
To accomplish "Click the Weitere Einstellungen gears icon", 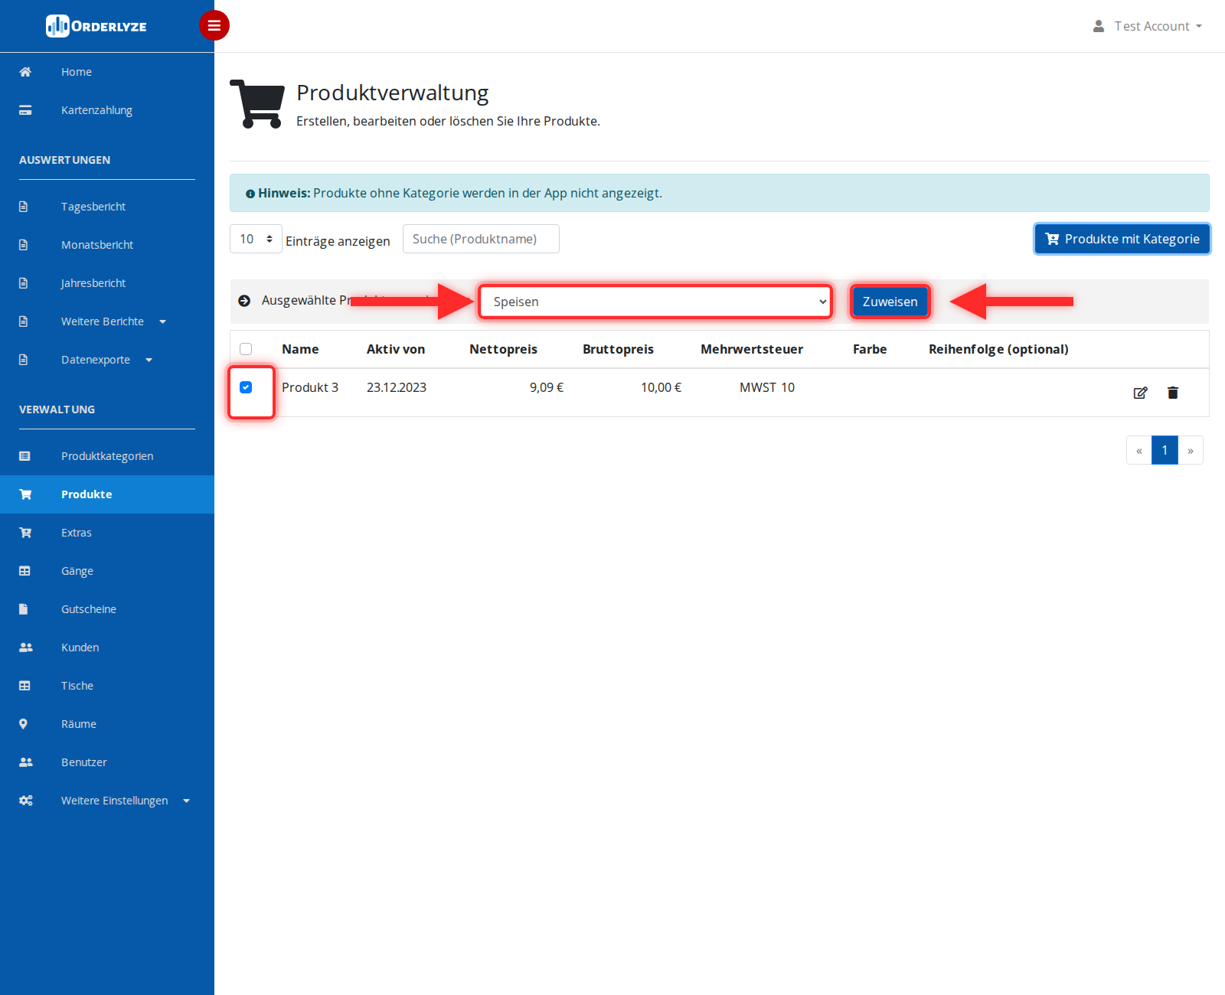I will click(26, 801).
